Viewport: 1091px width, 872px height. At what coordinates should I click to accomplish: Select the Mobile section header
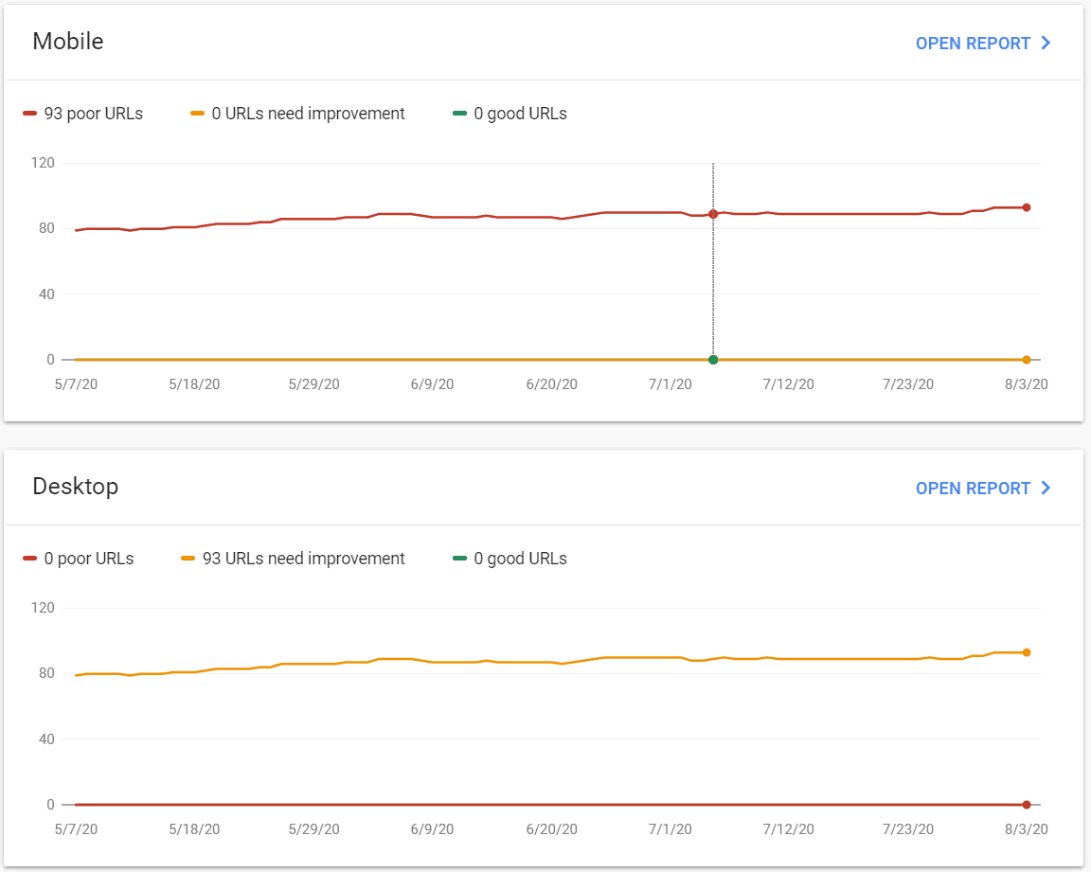(67, 42)
